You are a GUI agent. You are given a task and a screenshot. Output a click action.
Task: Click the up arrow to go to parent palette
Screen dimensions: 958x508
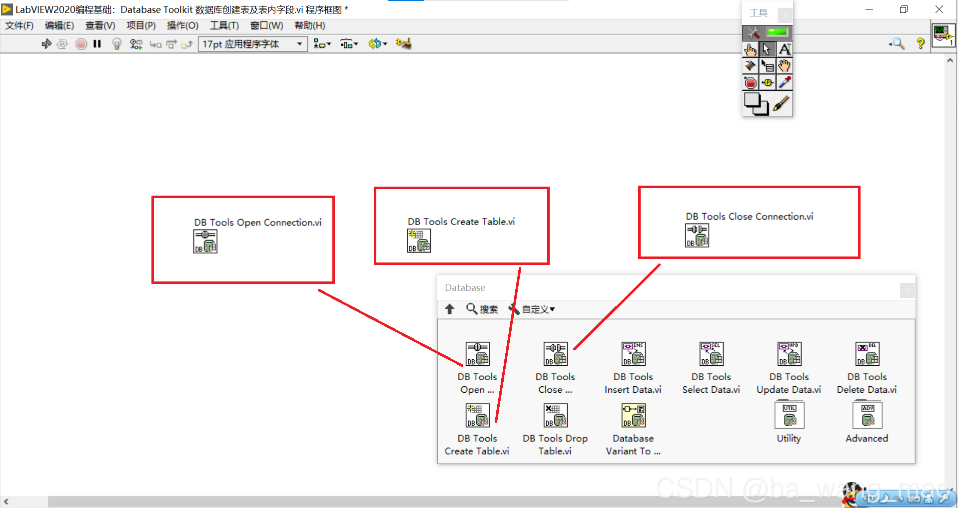449,309
